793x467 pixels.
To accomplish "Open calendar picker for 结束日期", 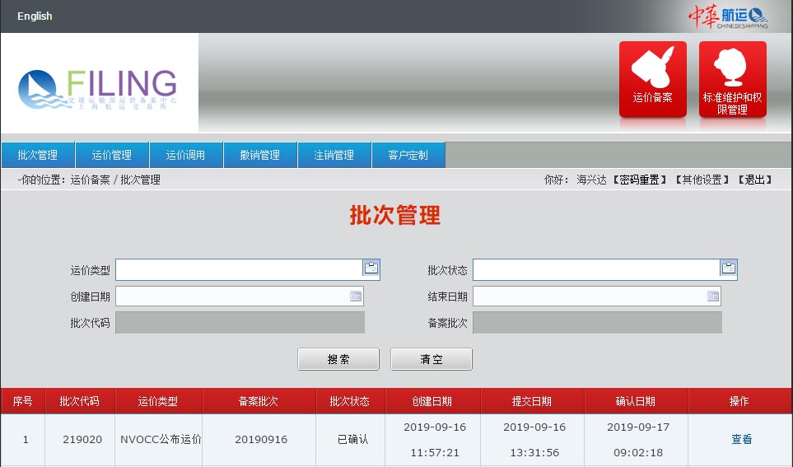I will point(713,297).
